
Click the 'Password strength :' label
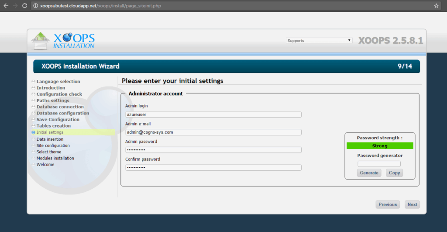click(x=380, y=138)
